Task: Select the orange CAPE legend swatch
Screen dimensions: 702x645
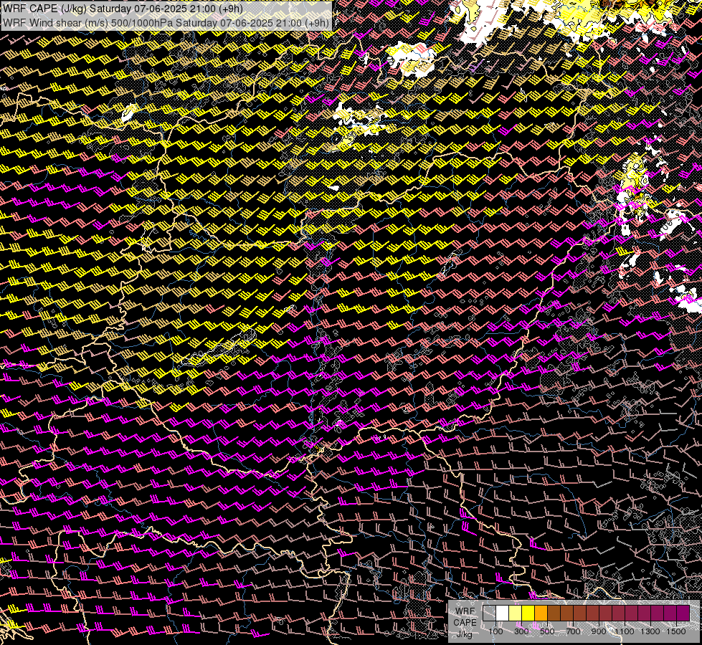Action: coord(541,613)
